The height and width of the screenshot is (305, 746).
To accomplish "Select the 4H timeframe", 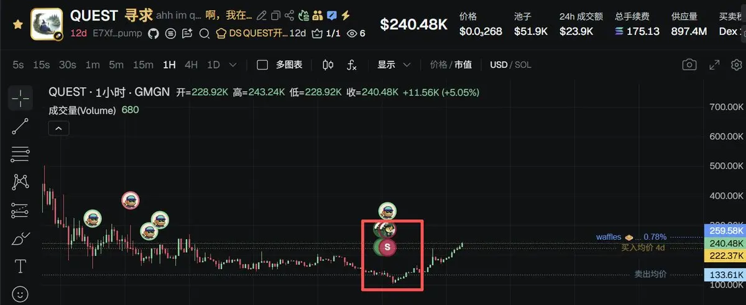I will pos(191,65).
